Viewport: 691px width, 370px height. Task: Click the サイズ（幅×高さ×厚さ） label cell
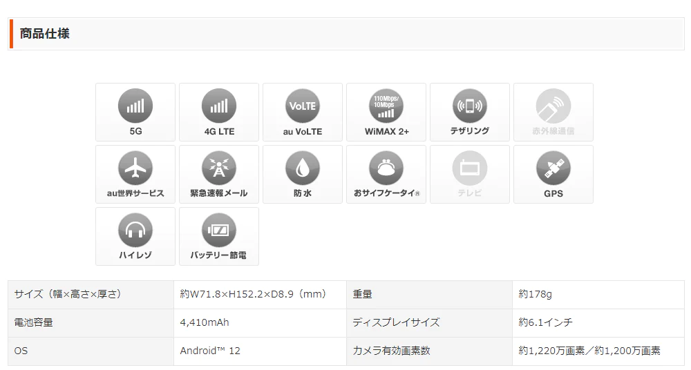click(x=91, y=295)
